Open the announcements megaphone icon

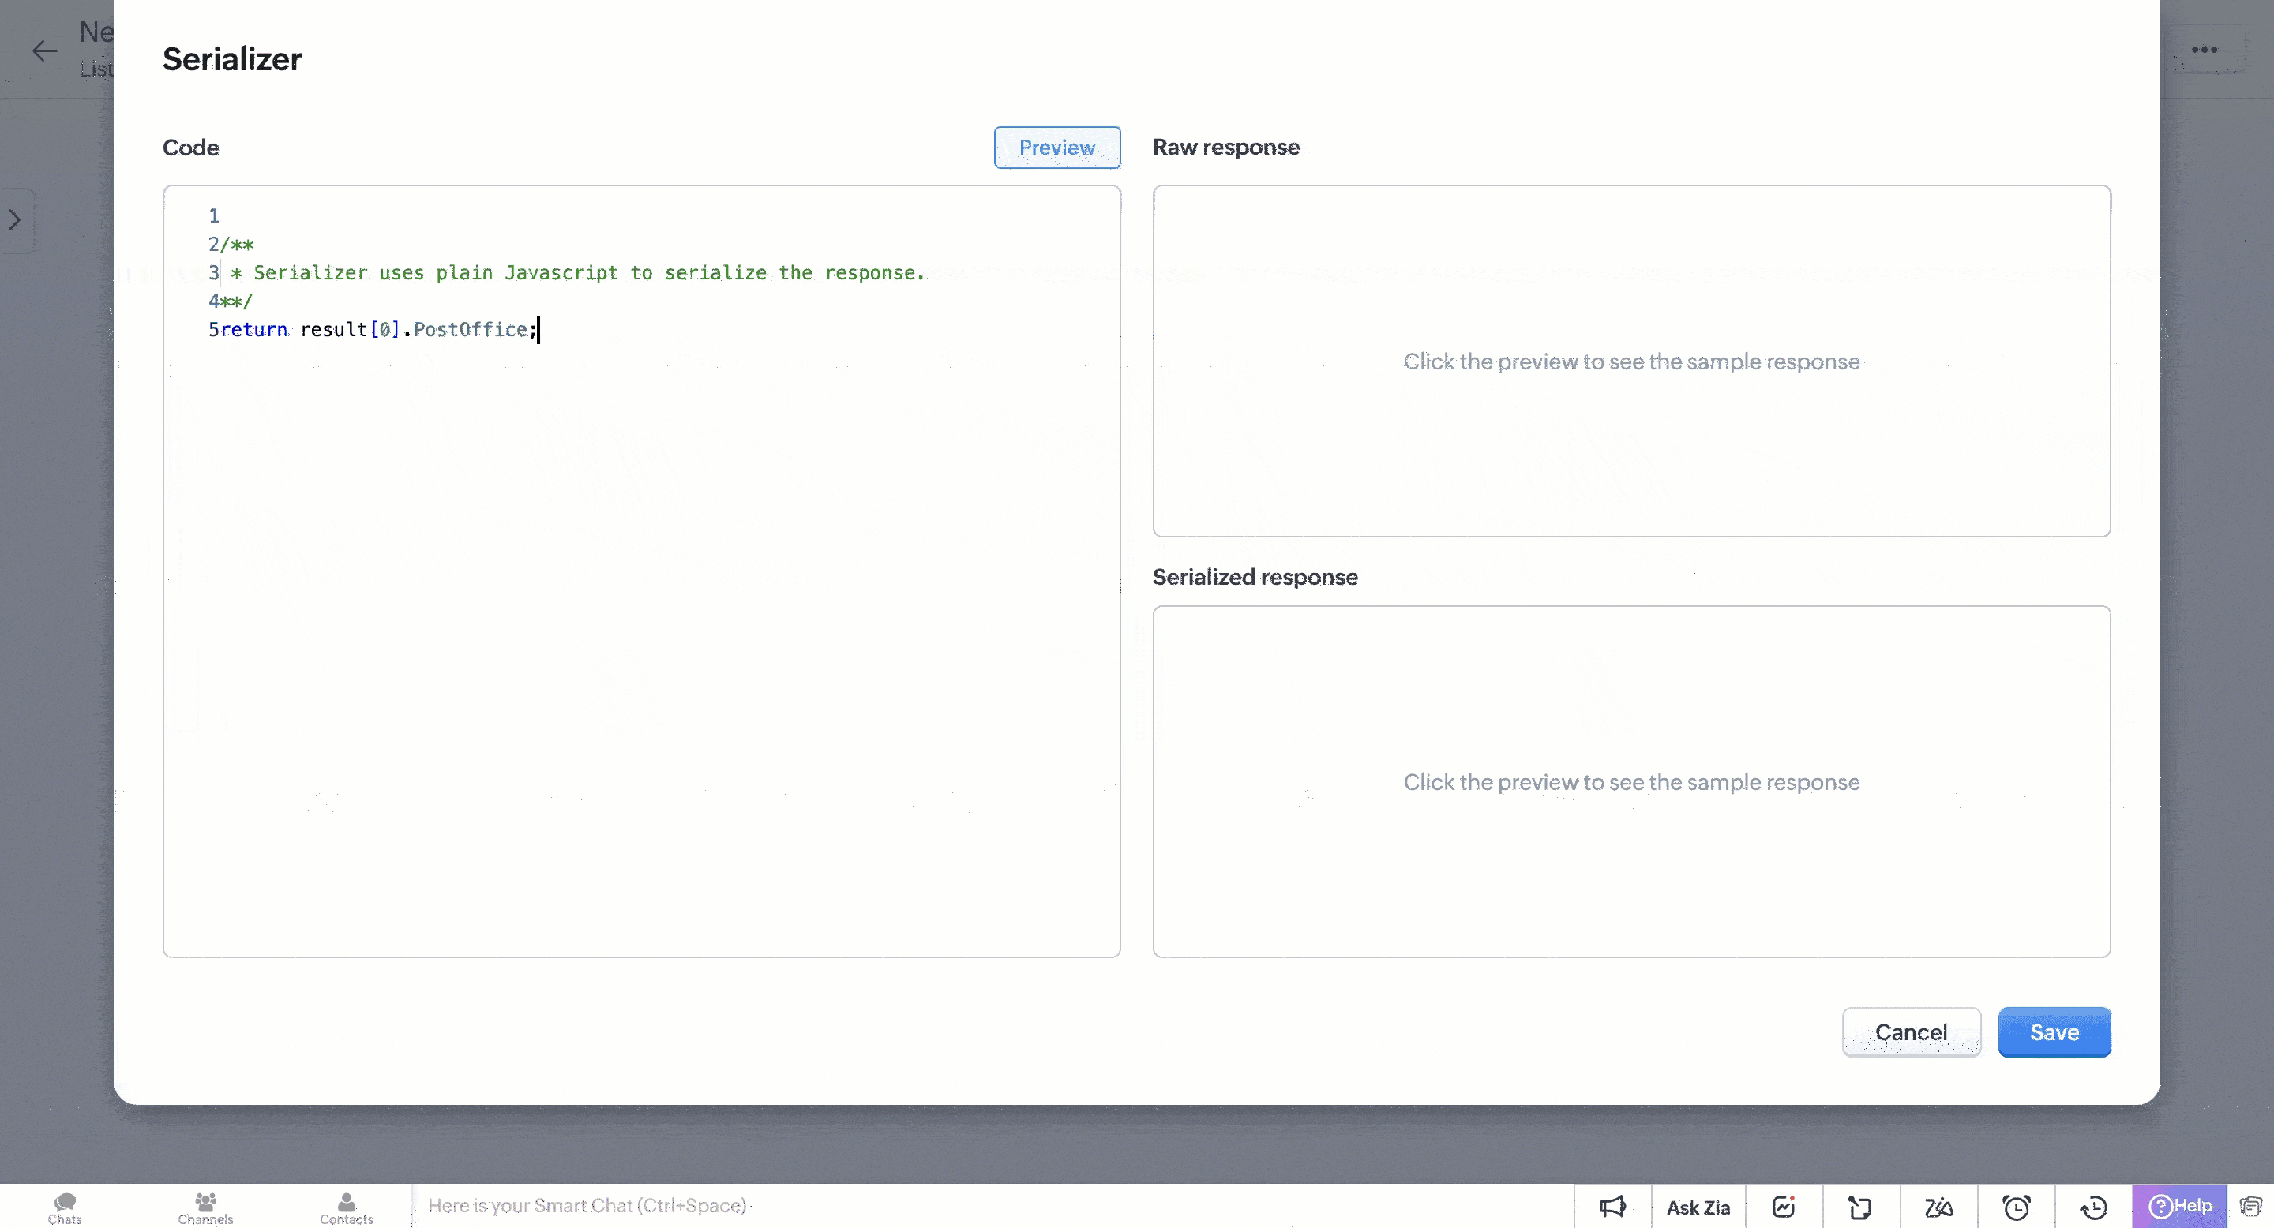click(x=1612, y=1206)
